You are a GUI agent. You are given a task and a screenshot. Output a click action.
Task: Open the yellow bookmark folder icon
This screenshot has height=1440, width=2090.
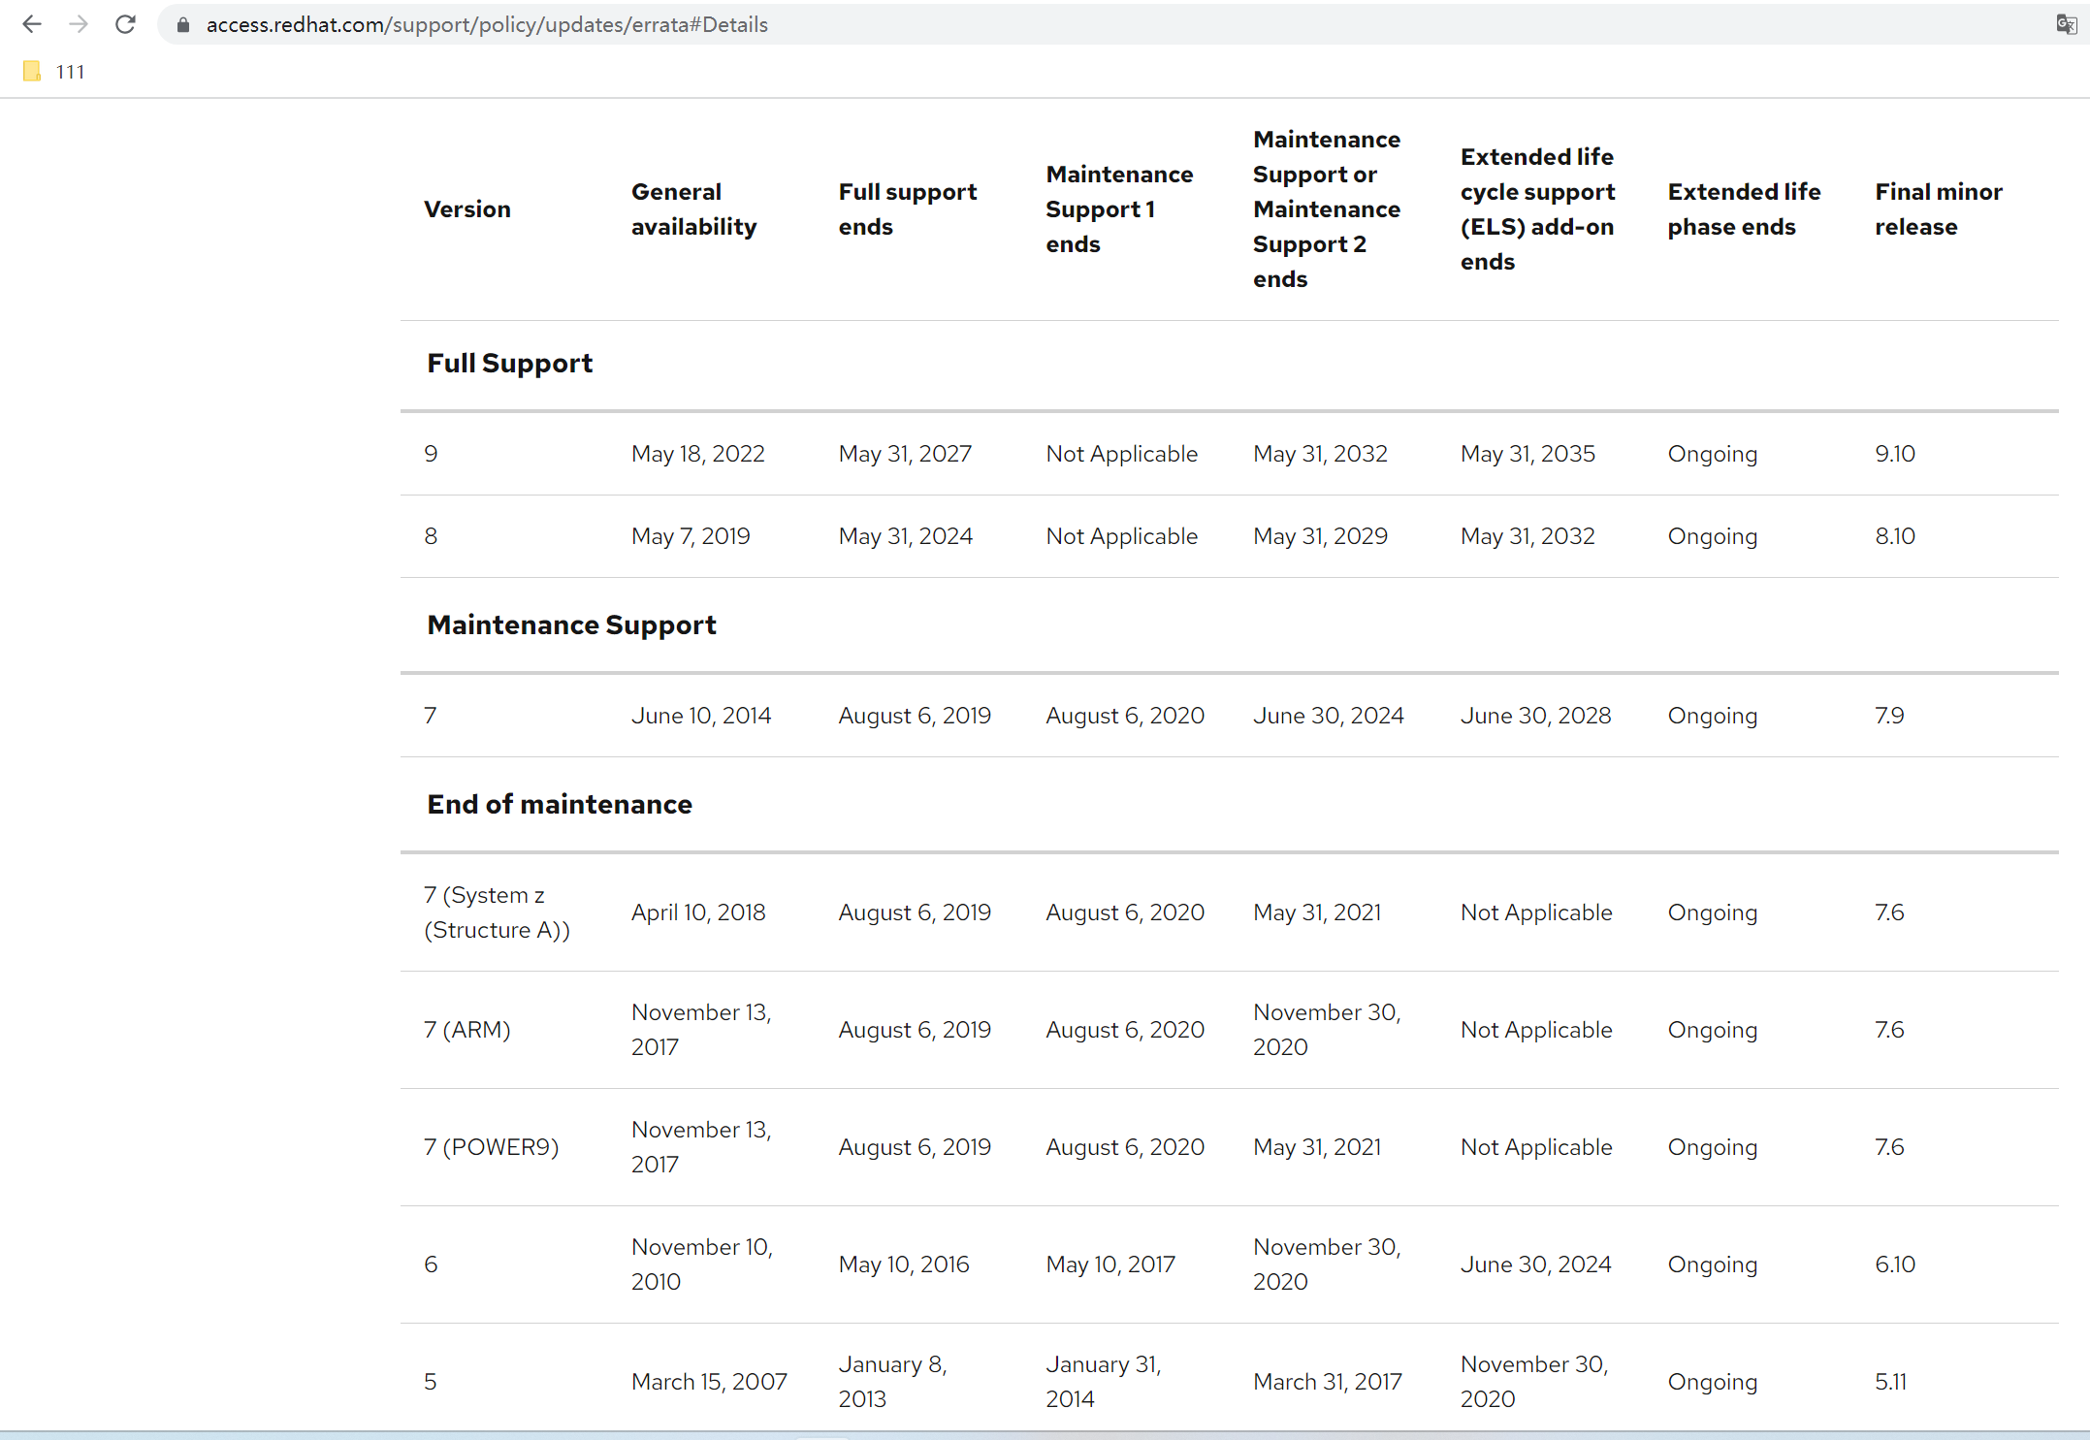tap(32, 71)
